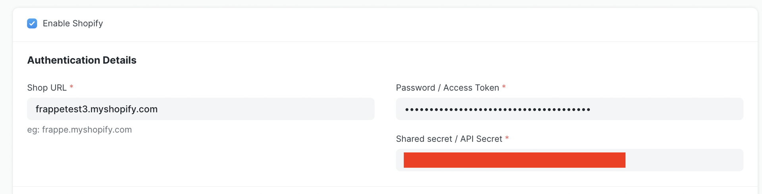762x194 pixels.
Task: Click empty space right of the password dots
Action: pyautogui.click(x=667, y=109)
